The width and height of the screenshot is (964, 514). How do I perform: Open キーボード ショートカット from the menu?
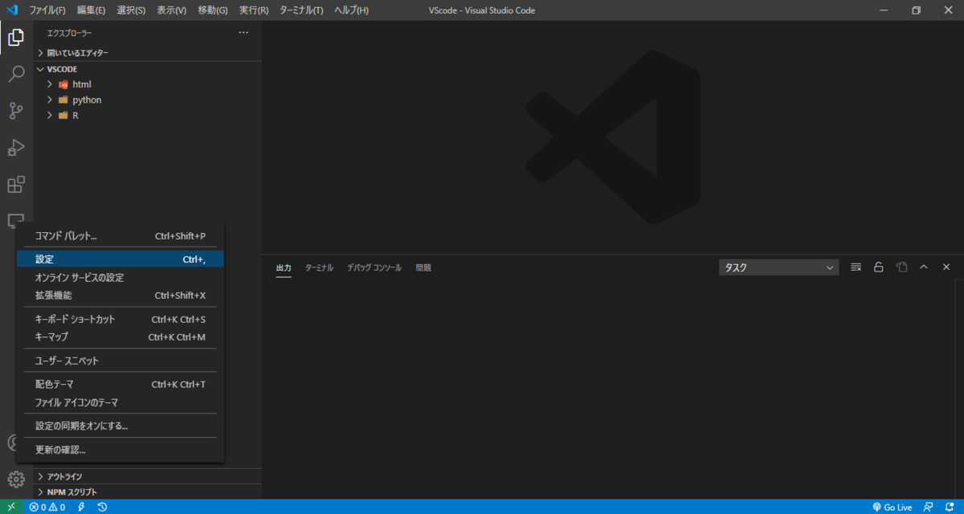(120, 319)
